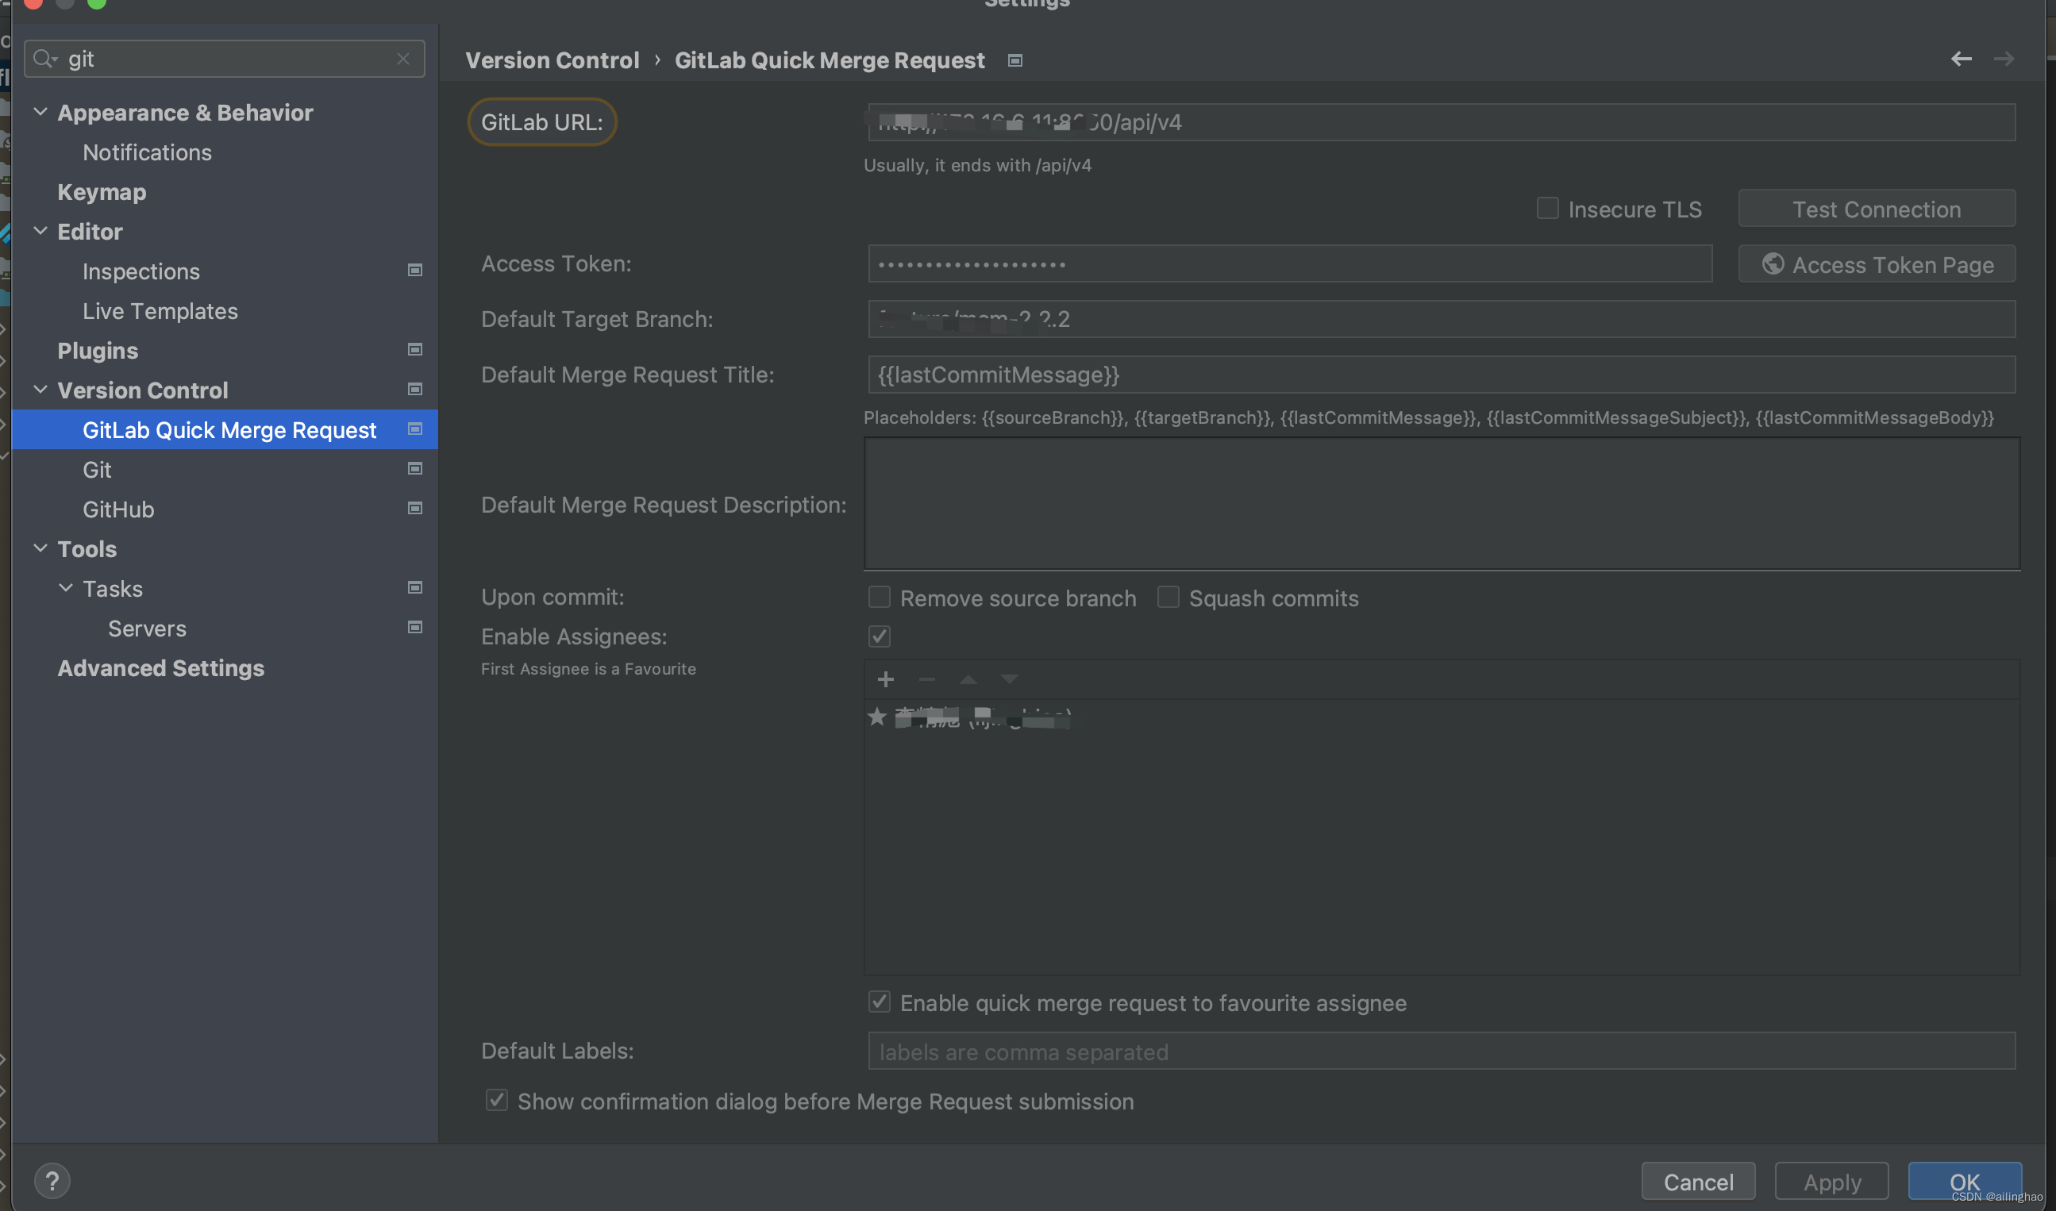The image size is (2056, 1211).
Task: Click project settings icon on Tasks row
Action: (414, 587)
